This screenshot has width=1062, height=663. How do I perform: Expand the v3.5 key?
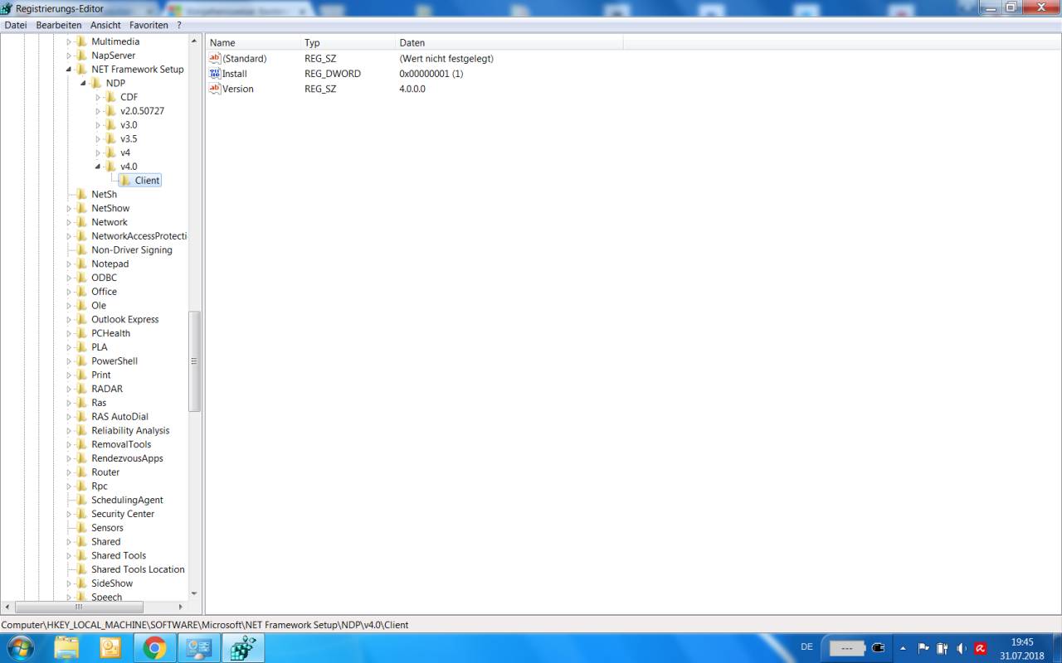pos(98,139)
